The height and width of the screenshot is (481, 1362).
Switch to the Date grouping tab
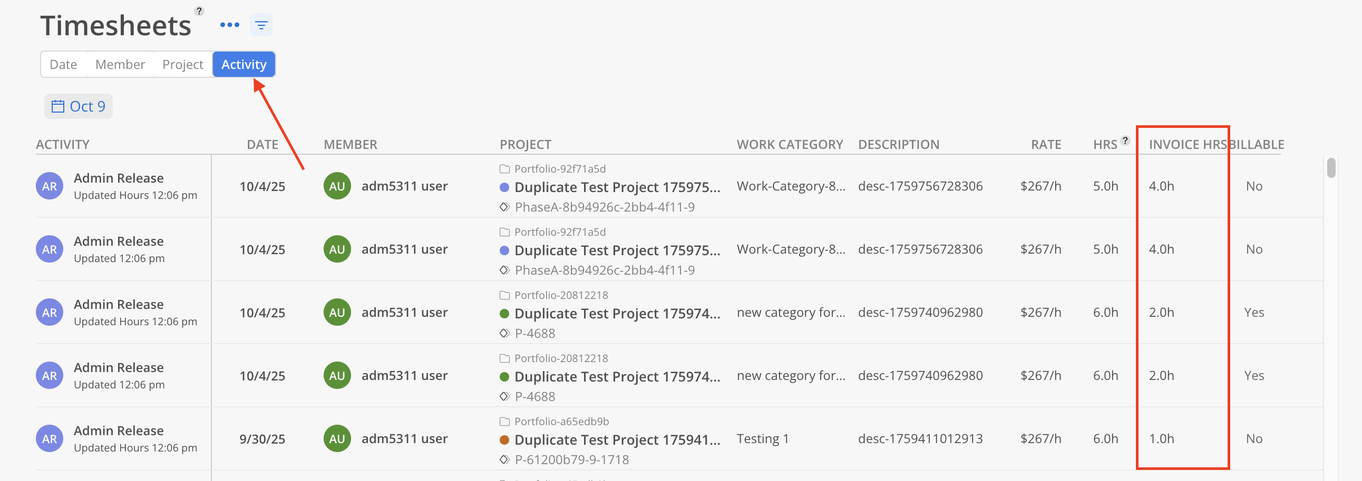click(x=63, y=64)
